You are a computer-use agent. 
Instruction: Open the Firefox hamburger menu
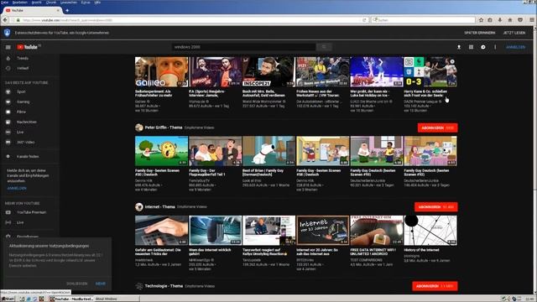(532, 20)
